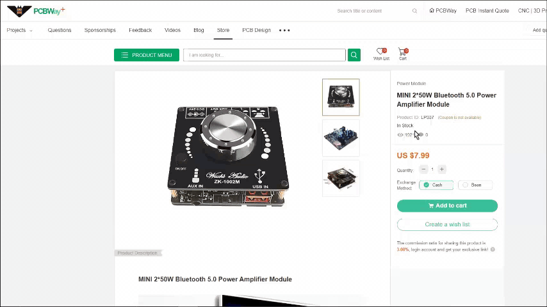Click the commission help question icon
Image resolution: width=547 pixels, height=307 pixels.
pos(493,249)
